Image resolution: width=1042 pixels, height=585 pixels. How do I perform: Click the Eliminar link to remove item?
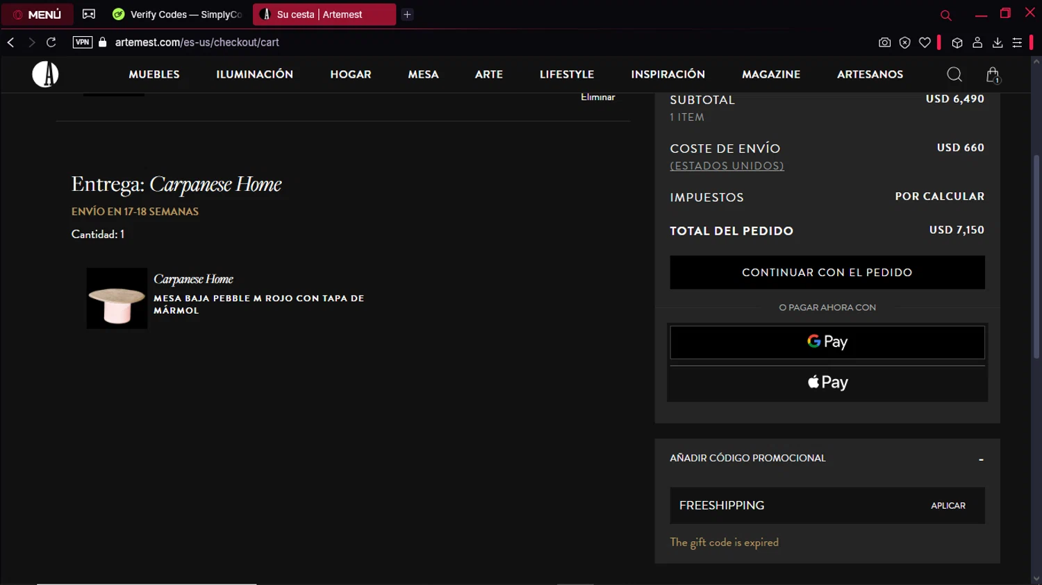[x=597, y=97]
